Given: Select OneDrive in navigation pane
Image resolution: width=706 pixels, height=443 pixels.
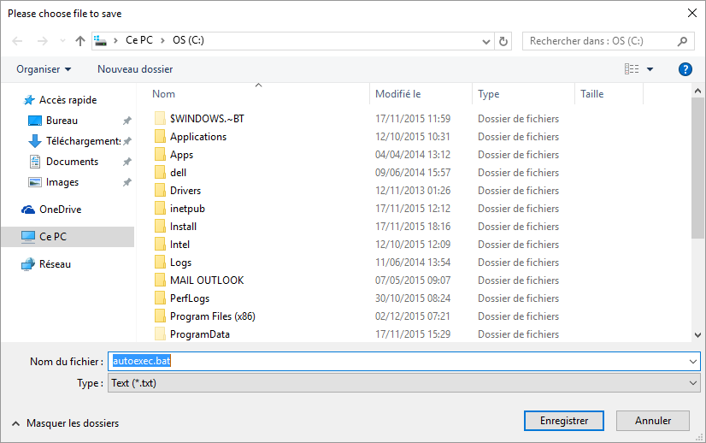Looking at the screenshot, I should click(60, 210).
